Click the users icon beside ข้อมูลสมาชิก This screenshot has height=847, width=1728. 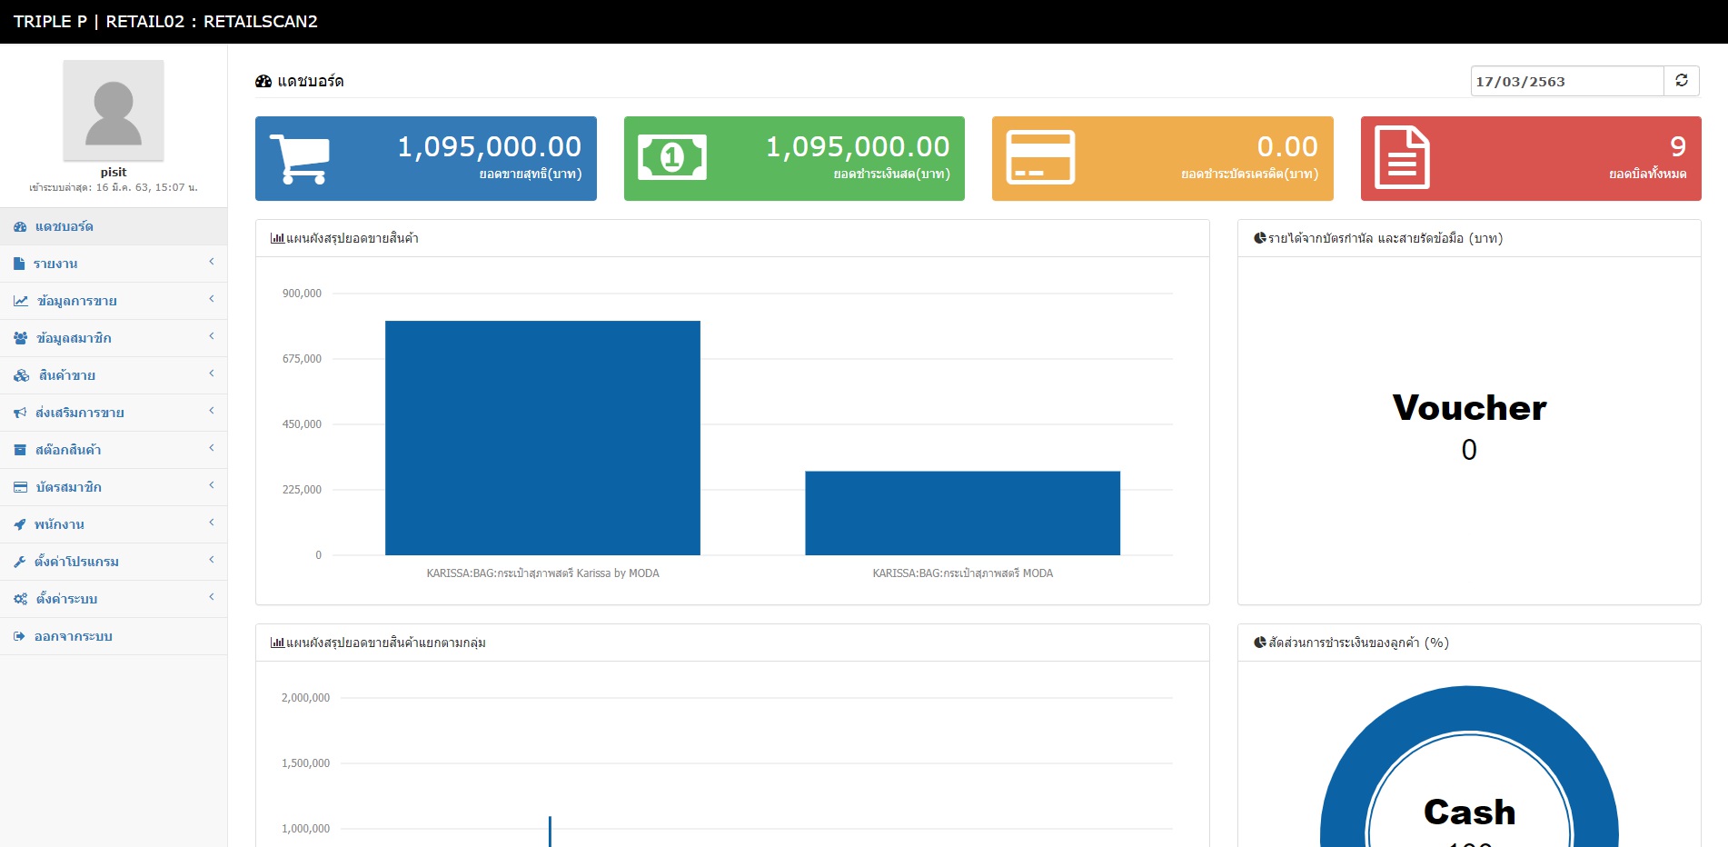[x=21, y=338]
